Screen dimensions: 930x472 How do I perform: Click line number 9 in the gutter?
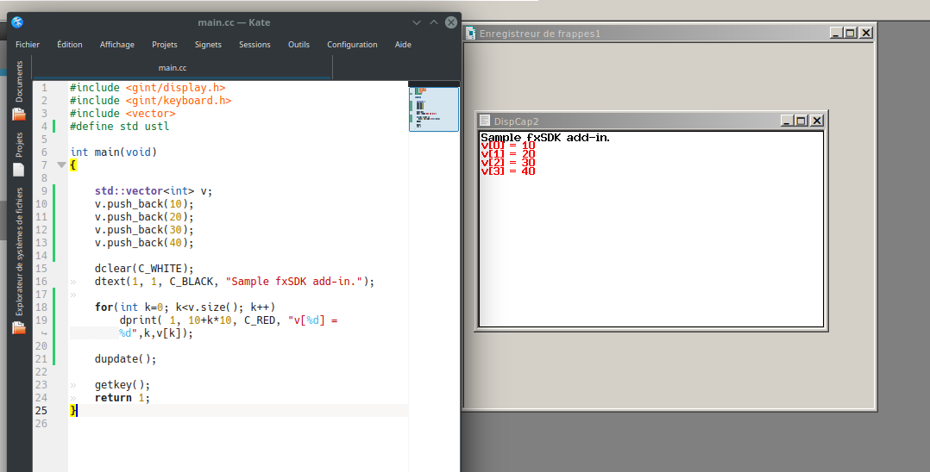[x=44, y=190]
